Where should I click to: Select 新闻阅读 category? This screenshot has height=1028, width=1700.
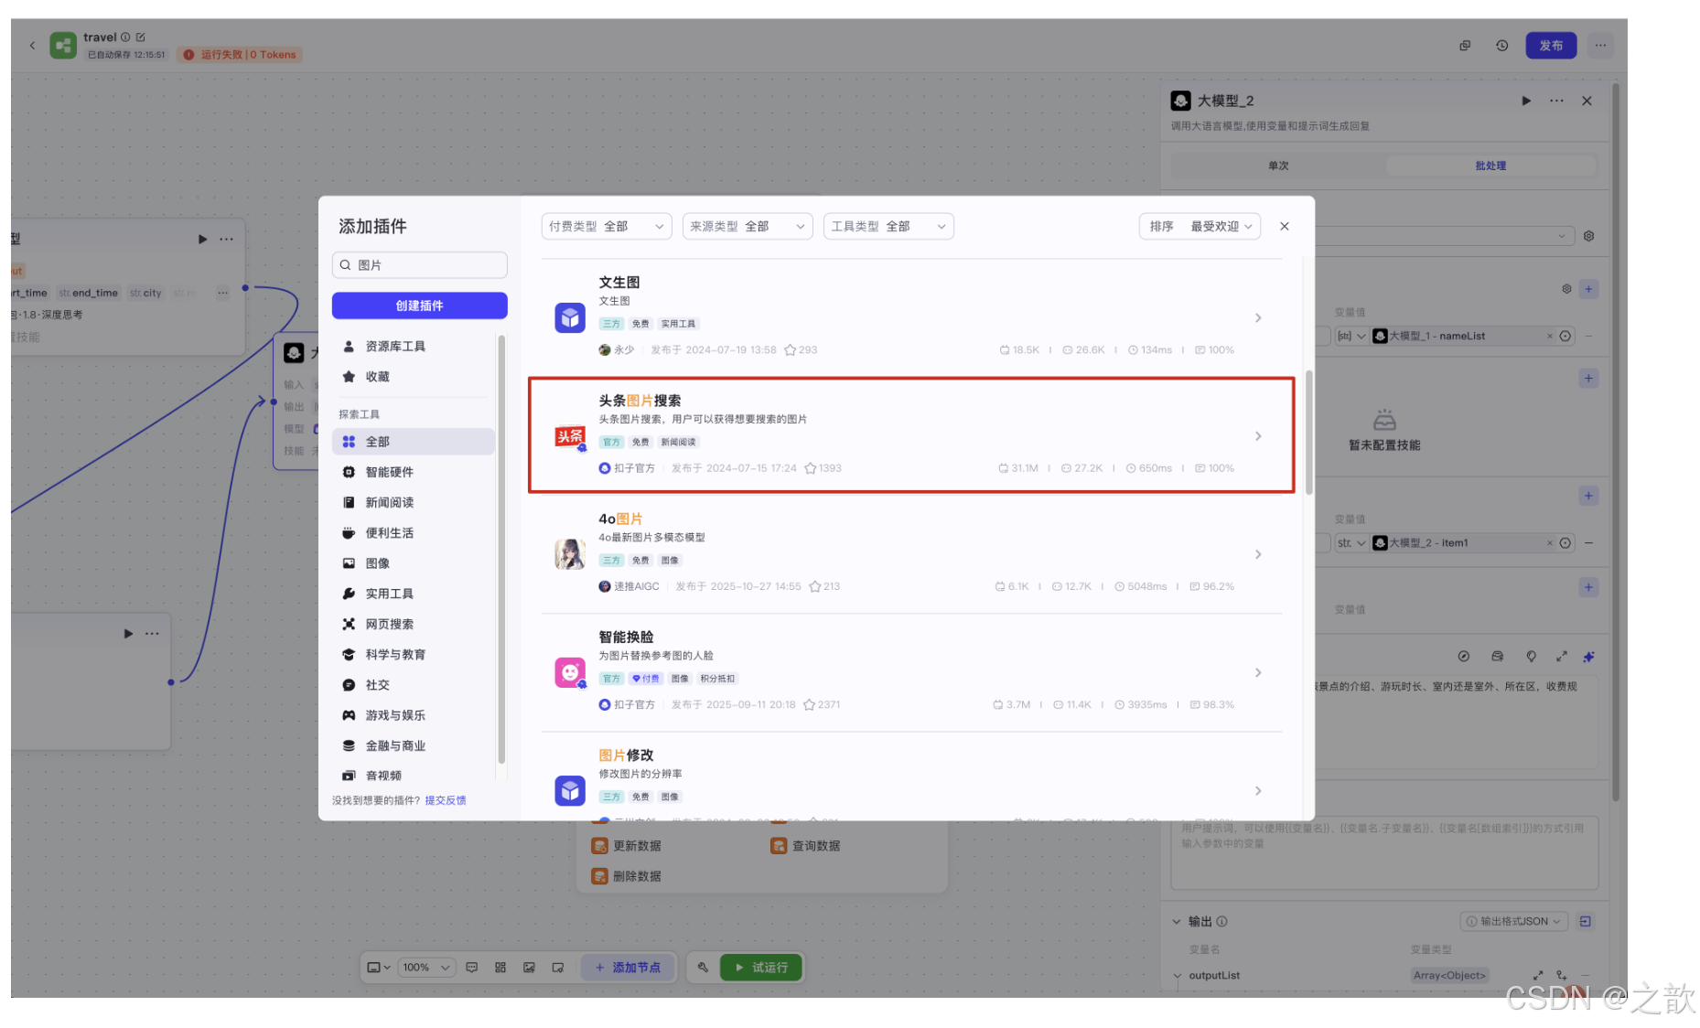coord(414,502)
